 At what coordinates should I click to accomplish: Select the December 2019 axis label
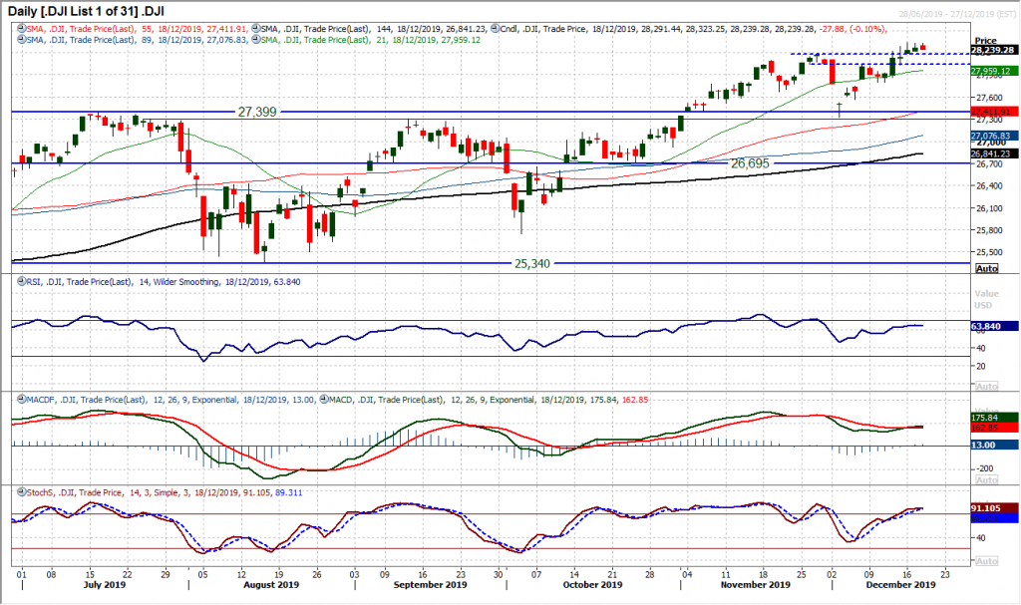[x=902, y=585]
